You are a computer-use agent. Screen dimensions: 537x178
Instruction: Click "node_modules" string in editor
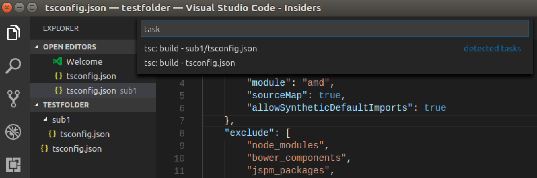[x=285, y=145]
